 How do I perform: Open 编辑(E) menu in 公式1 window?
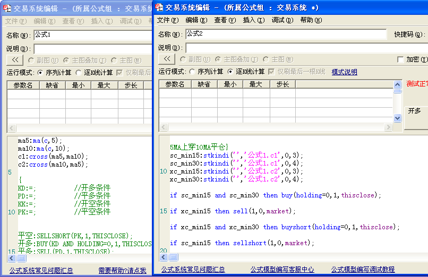pyautogui.click(x=45, y=21)
